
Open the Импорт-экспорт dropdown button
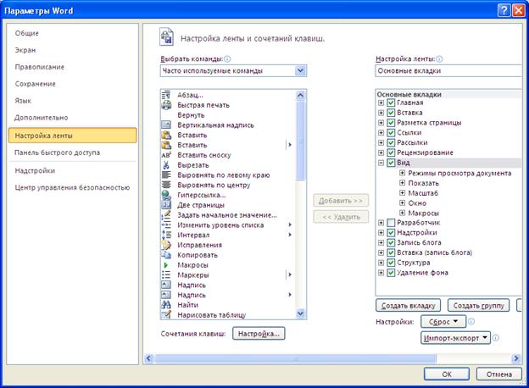coord(456,338)
